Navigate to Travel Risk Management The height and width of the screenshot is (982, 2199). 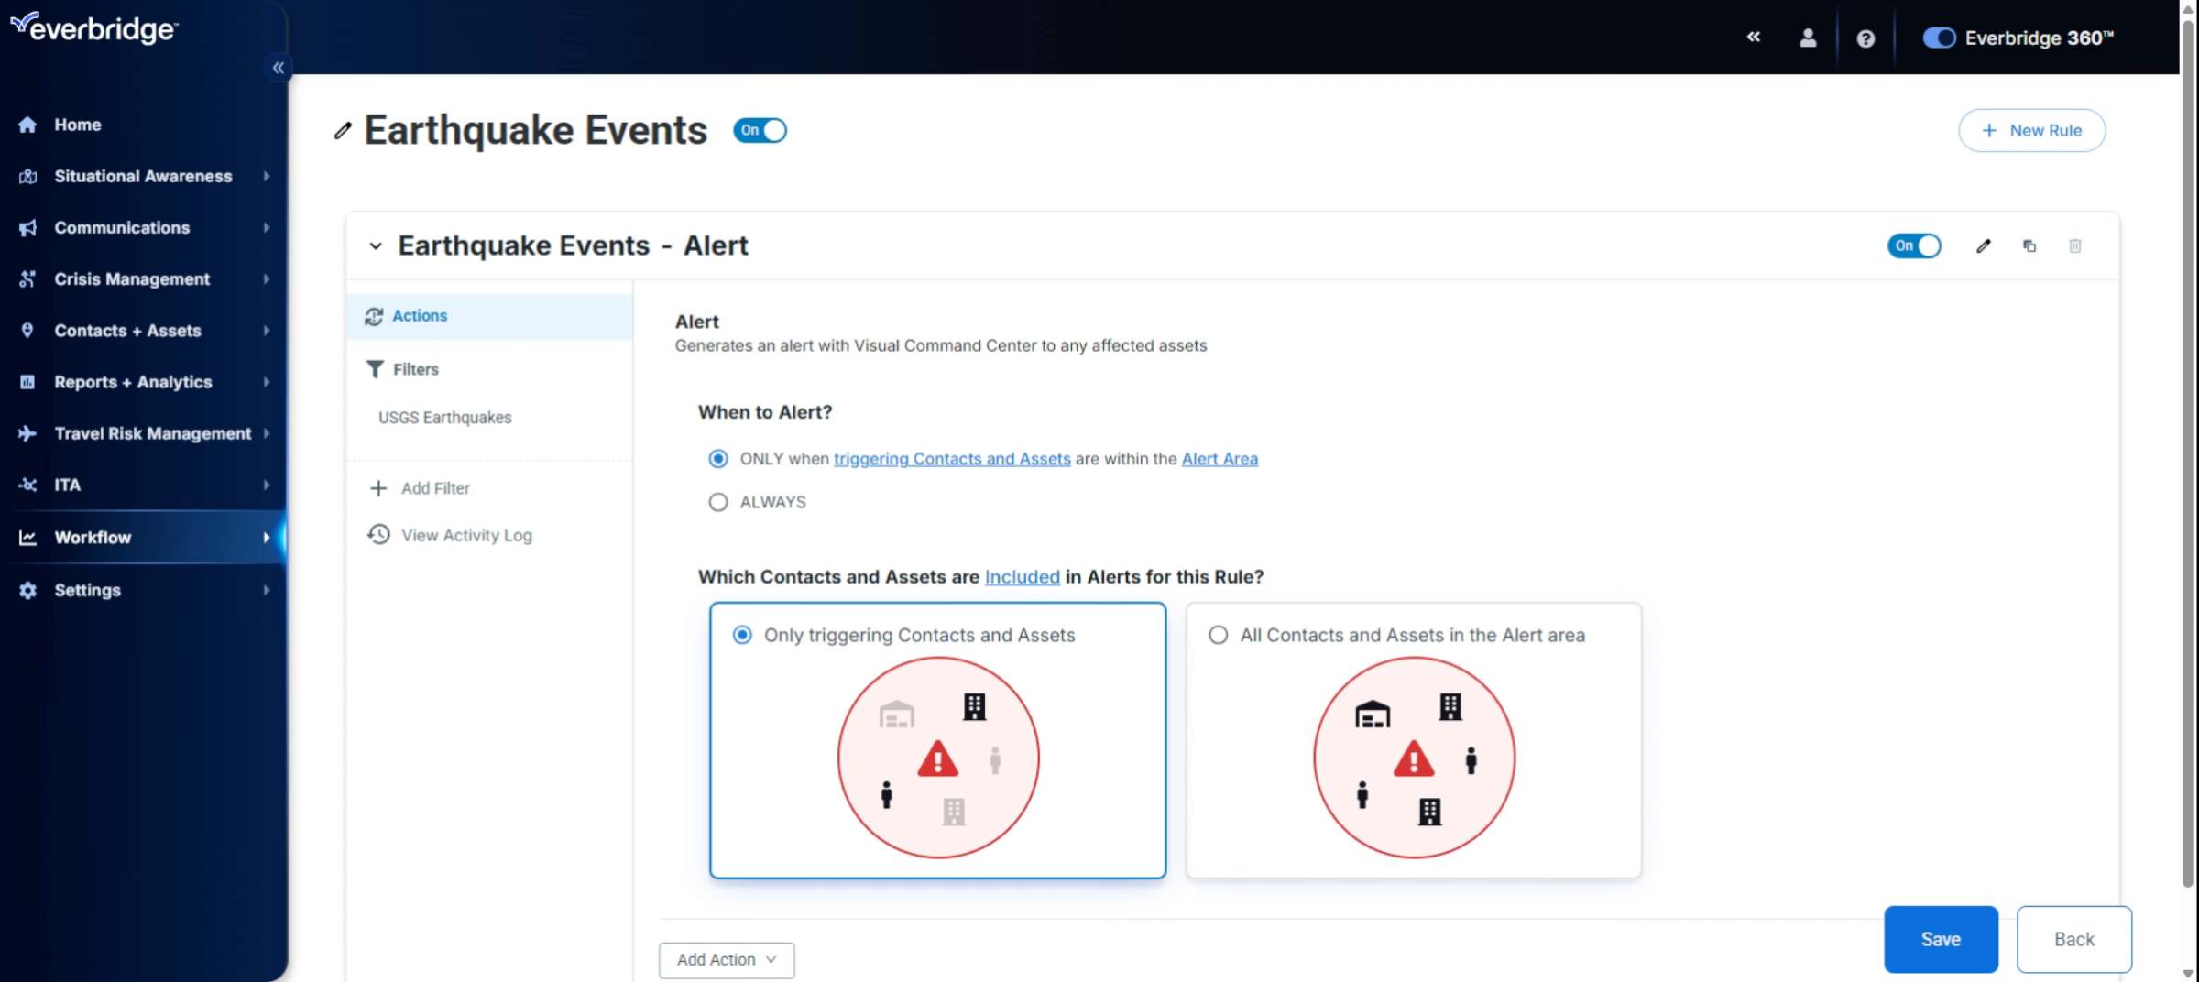coord(151,433)
